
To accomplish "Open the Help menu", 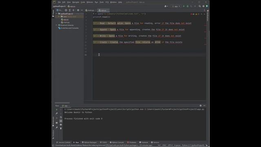I will click(120, 2).
